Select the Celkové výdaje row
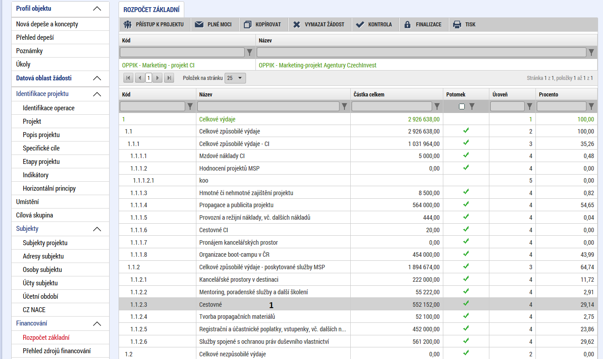 point(358,119)
